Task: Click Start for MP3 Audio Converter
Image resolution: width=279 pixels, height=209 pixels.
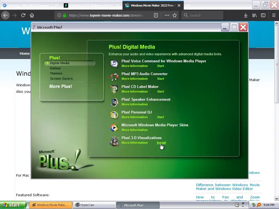Action: click(160, 79)
